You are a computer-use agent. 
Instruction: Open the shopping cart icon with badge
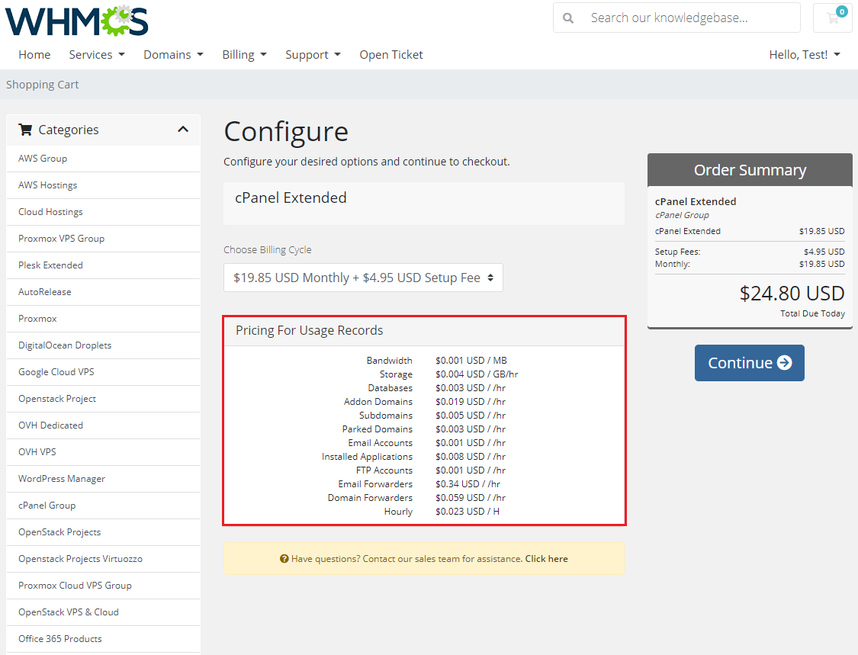click(x=834, y=18)
